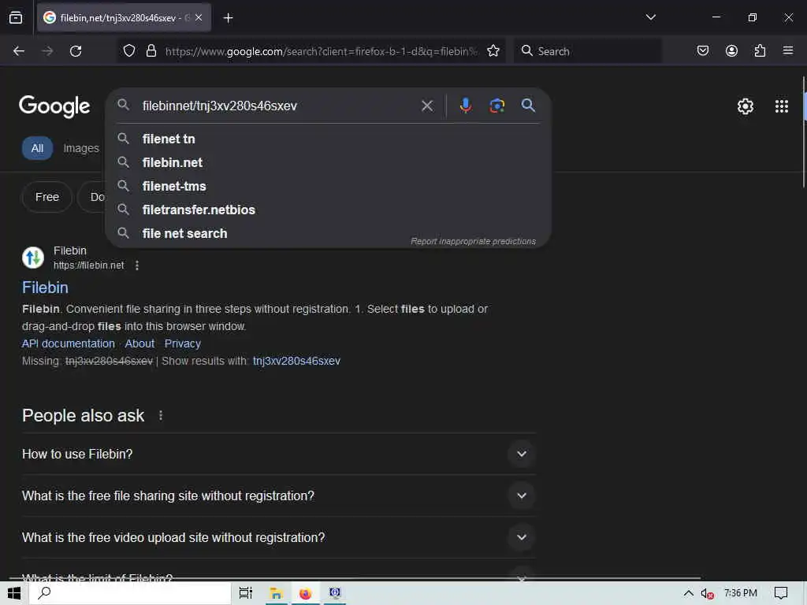
Task: Select the 'file net search' suggestion
Action: click(329, 233)
